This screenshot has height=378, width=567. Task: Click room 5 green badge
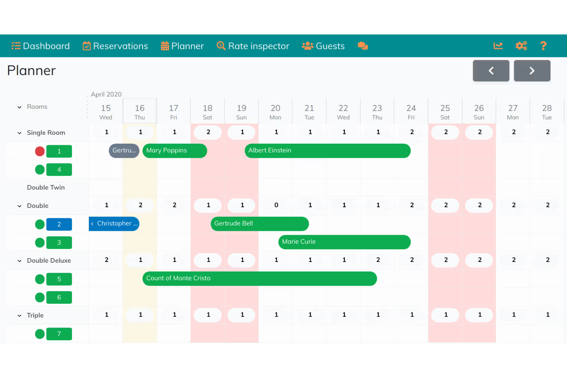point(59,279)
